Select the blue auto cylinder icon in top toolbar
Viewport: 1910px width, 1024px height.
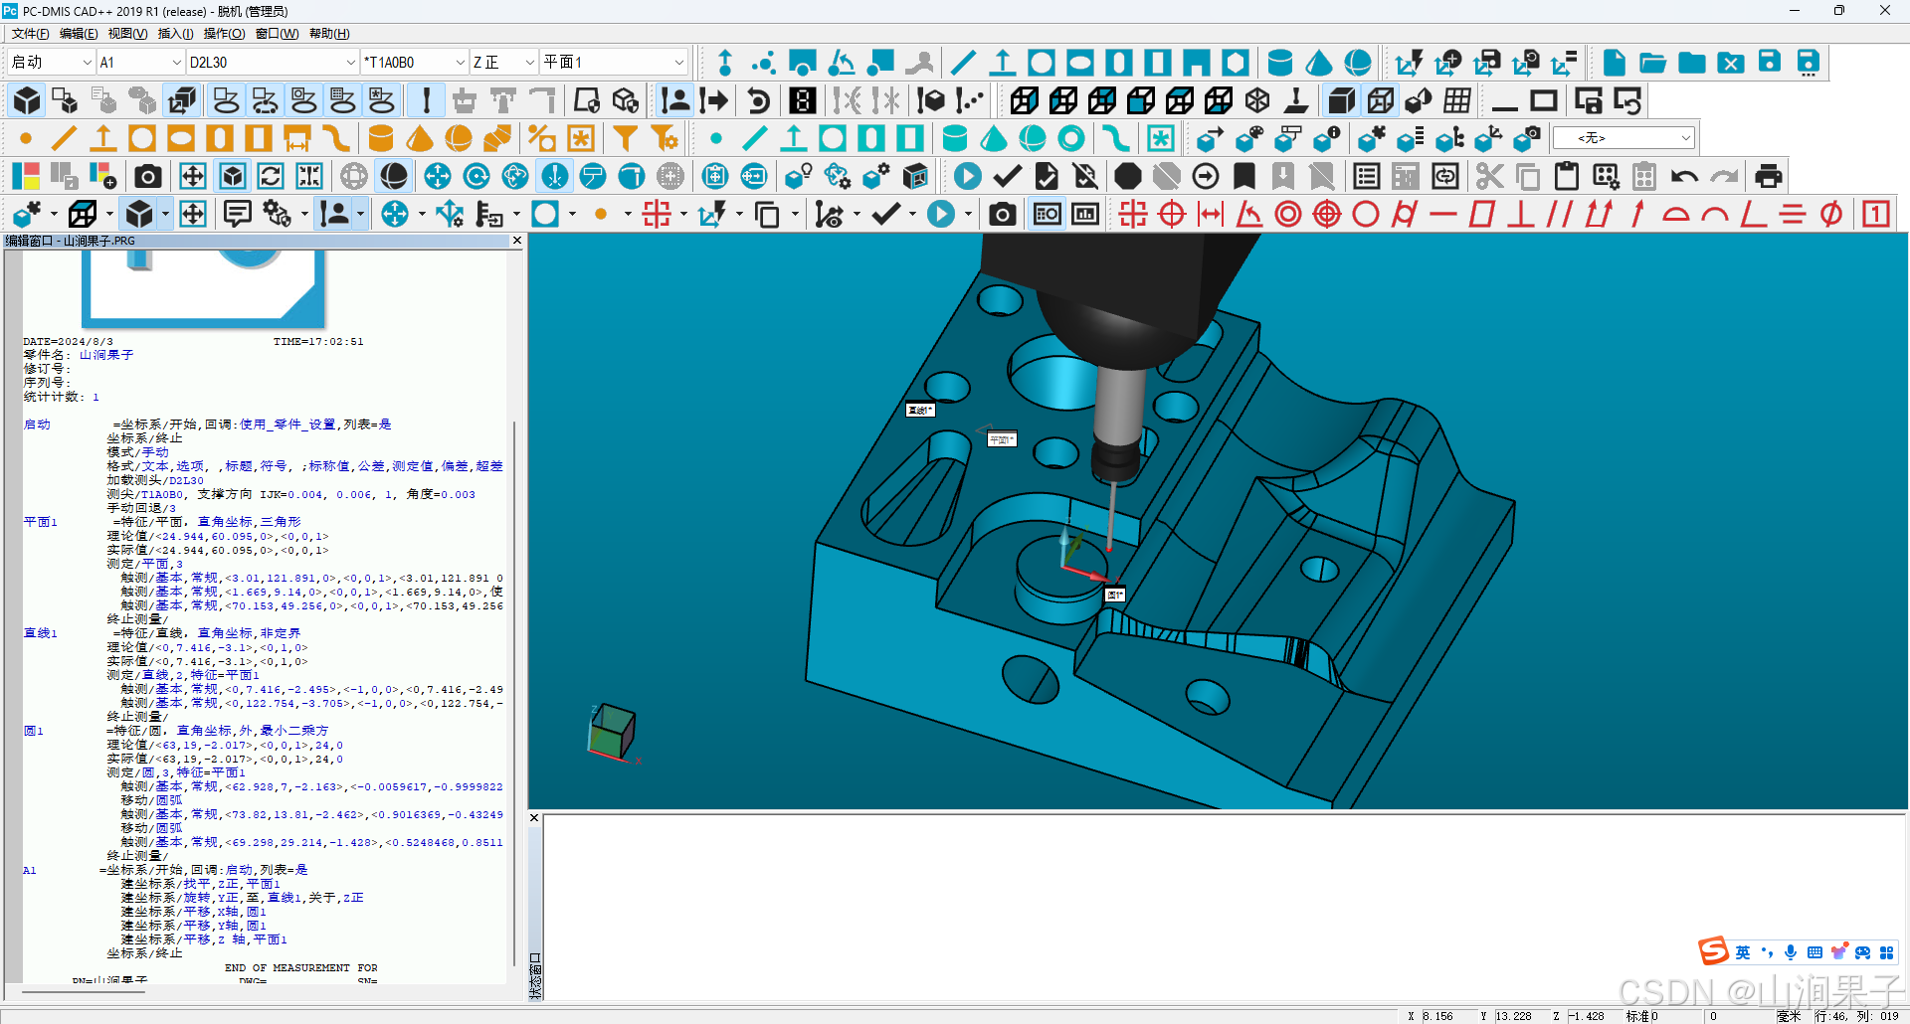point(1280,63)
